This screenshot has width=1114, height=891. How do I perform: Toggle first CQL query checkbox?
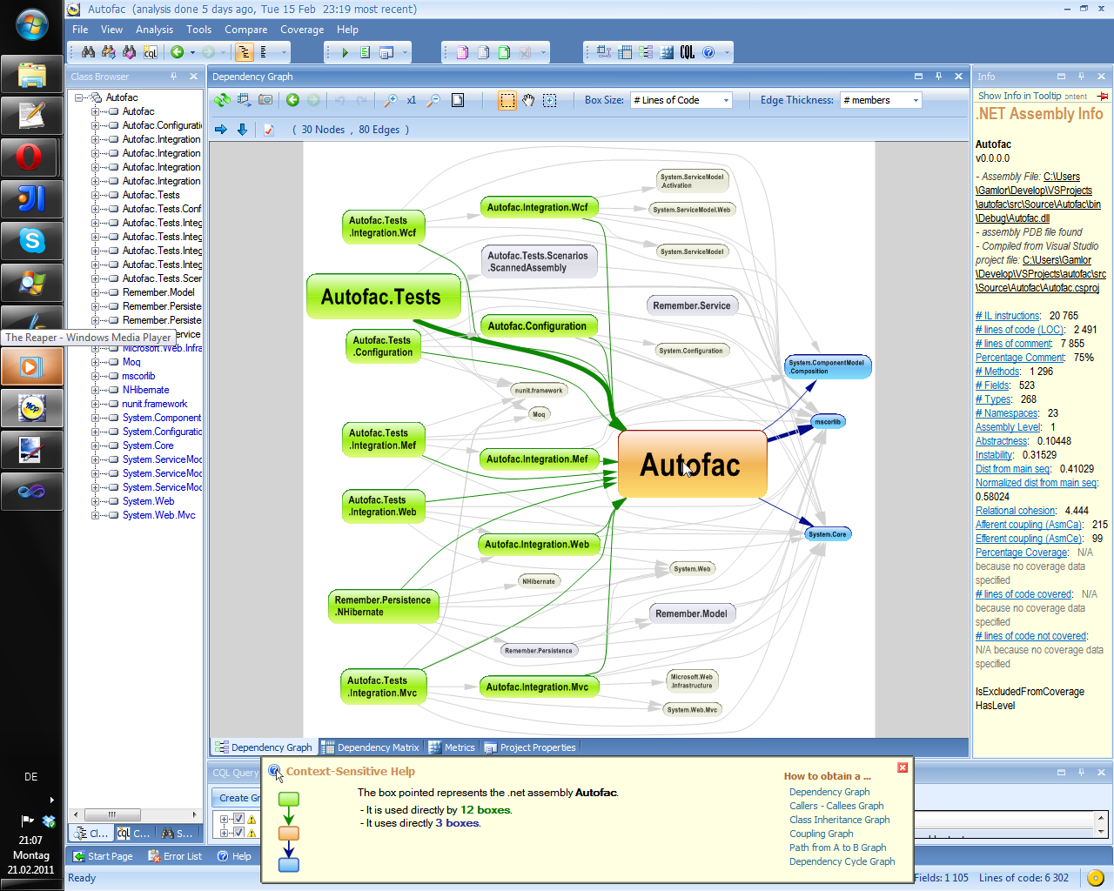coord(238,819)
